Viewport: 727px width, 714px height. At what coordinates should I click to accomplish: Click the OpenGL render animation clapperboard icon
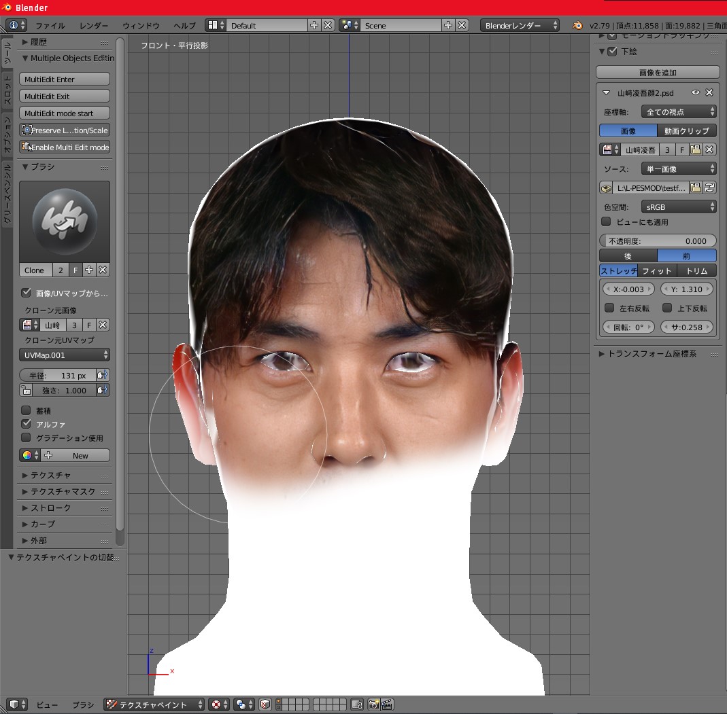[387, 704]
